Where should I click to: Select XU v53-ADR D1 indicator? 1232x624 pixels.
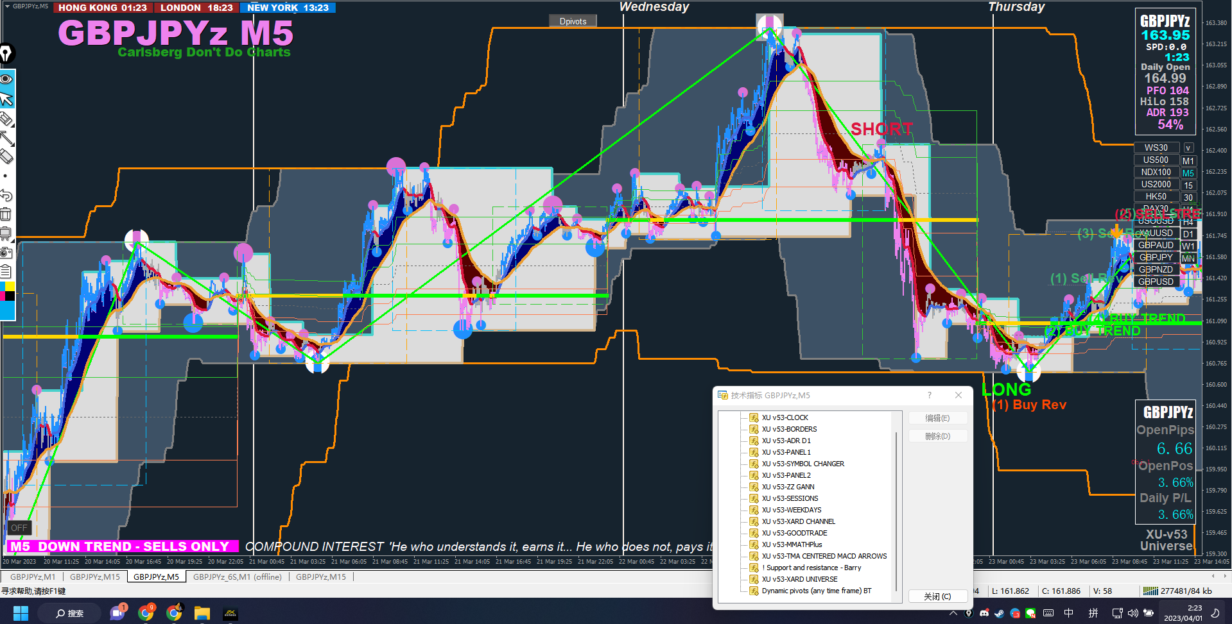click(x=786, y=441)
